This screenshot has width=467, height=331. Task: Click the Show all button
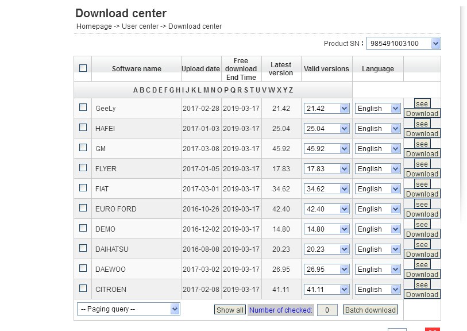(x=230, y=310)
